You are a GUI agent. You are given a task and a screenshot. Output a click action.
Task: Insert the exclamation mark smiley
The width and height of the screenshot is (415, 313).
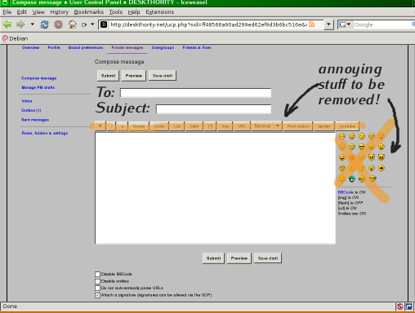click(x=352, y=168)
